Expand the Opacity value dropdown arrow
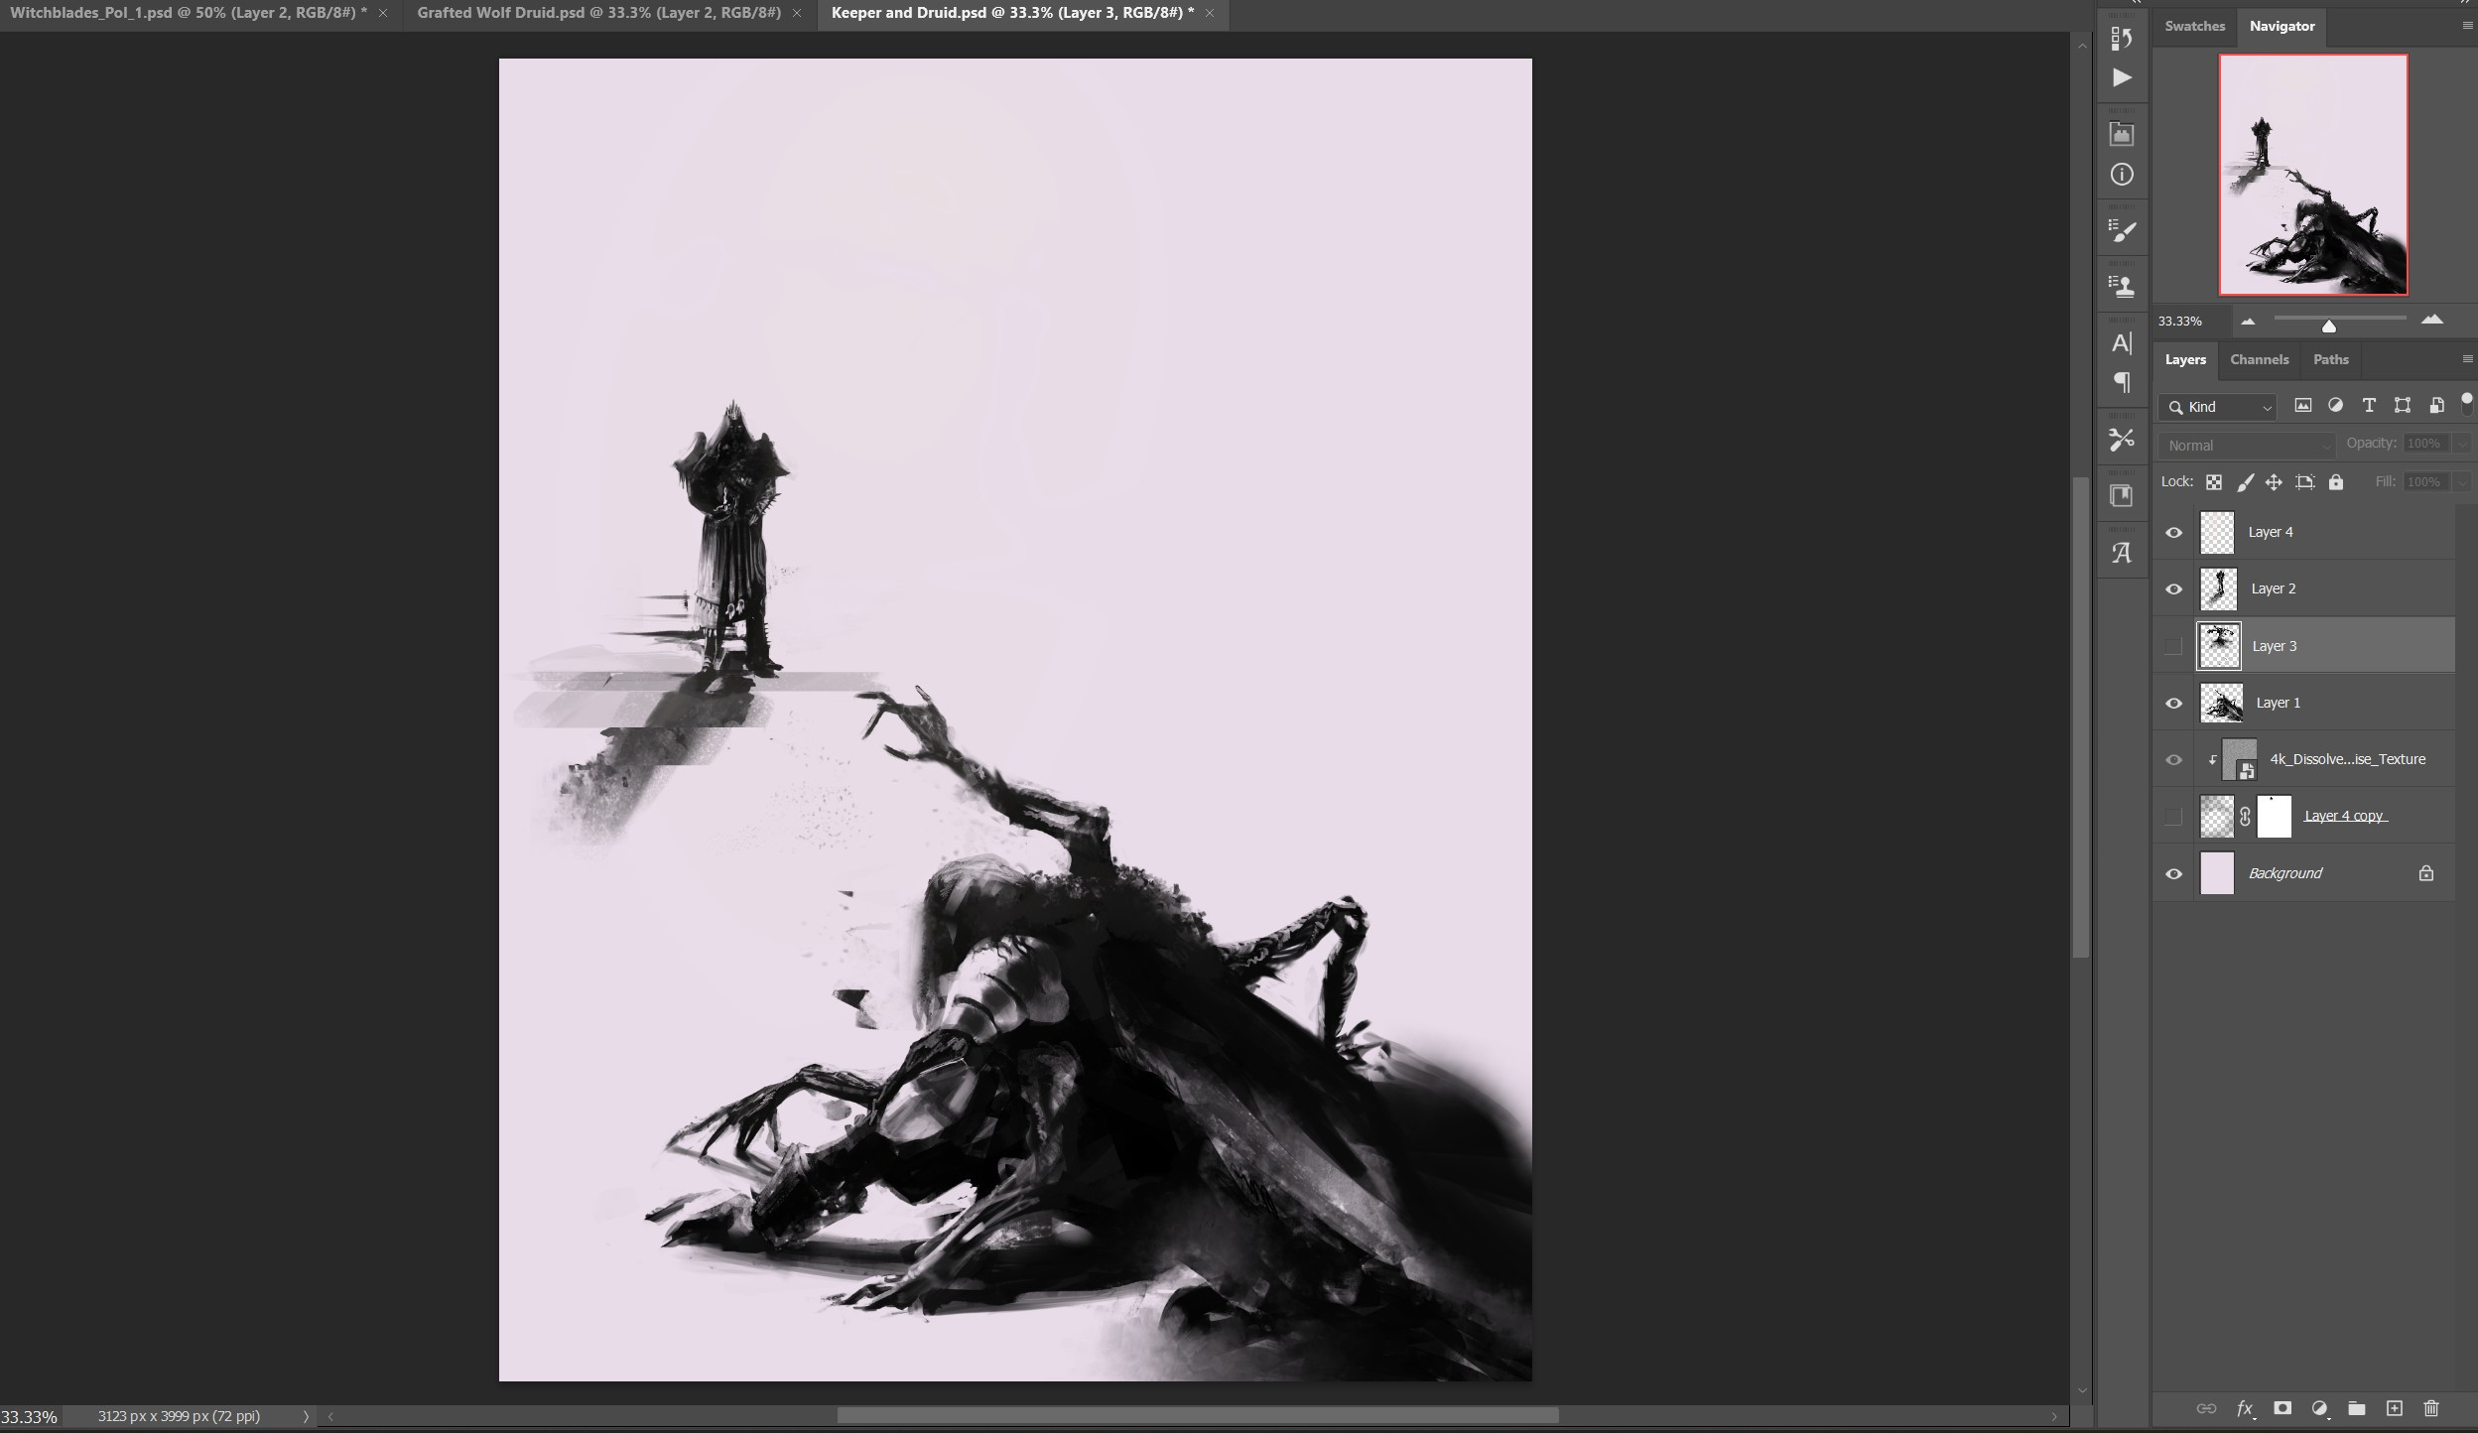 click(2461, 445)
